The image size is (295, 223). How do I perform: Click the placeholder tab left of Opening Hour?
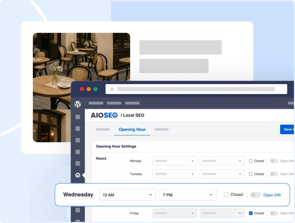[103, 129]
